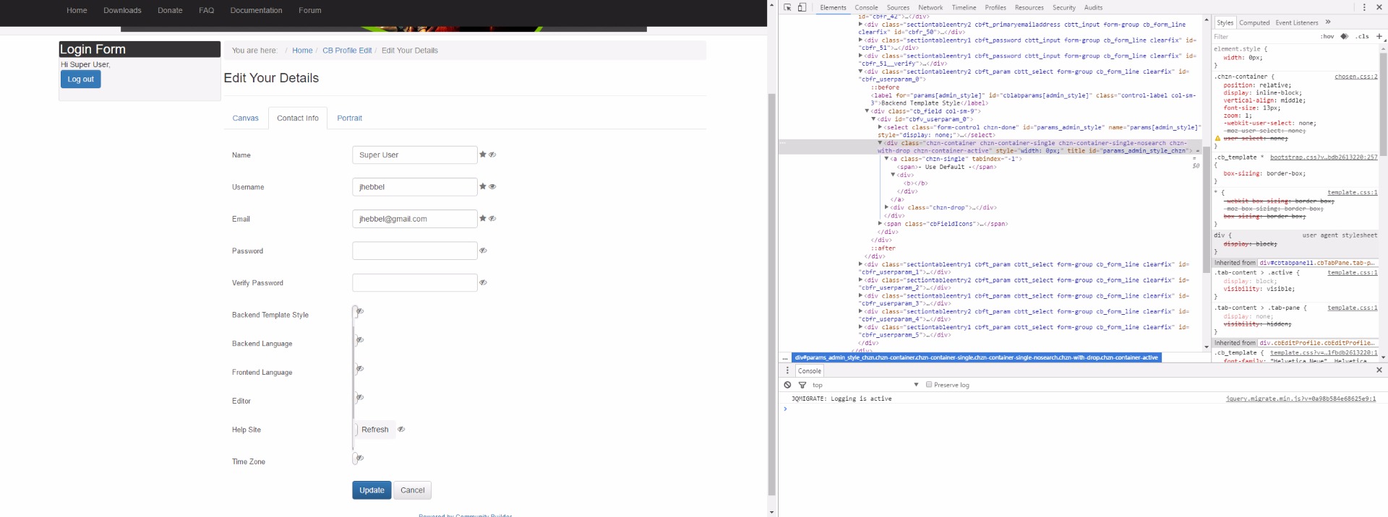Click the required star icon beside Username field
The width and height of the screenshot is (1388, 517).
pos(483,186)
